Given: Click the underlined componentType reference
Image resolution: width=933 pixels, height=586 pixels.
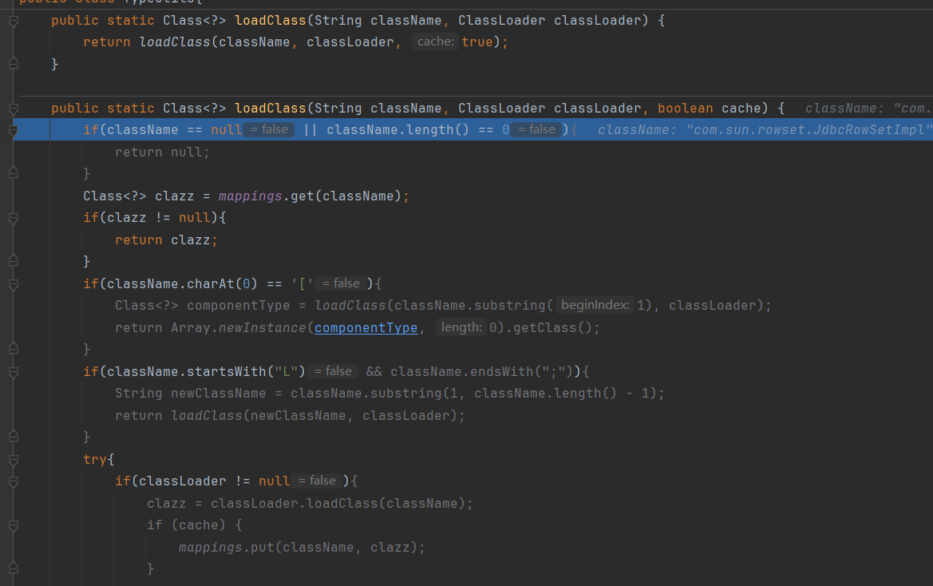Looking at the screenshot, I should (x=366, y=328).
